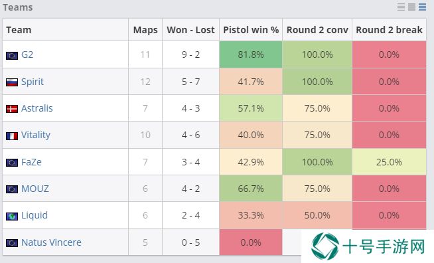434x263 pixels.
Task: Sort by Round 2 conv header
Action: click(317, 30)
